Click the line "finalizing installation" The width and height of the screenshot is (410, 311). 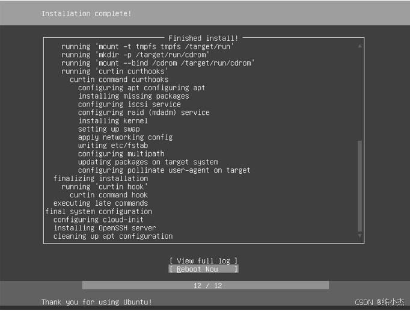coord(100,179)
